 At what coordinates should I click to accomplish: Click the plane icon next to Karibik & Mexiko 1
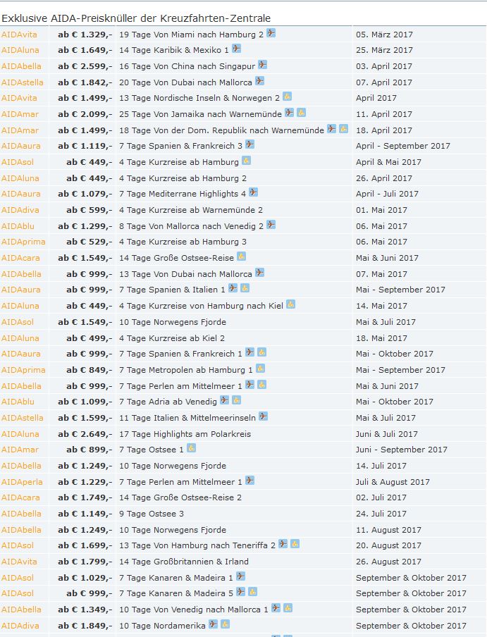click(x=236, y=49)
